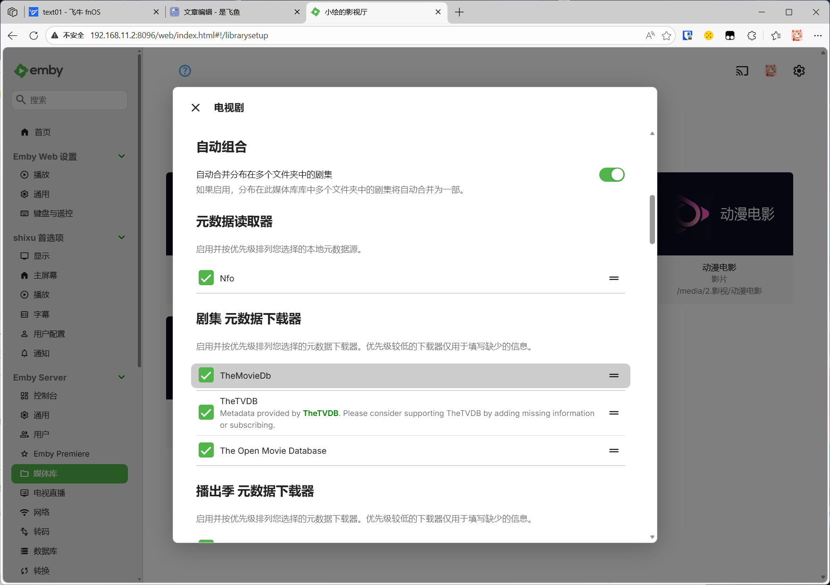Collapse the shixu 首选项 section
Viewport: 830px width, 585px height.
tap(121, 237)
